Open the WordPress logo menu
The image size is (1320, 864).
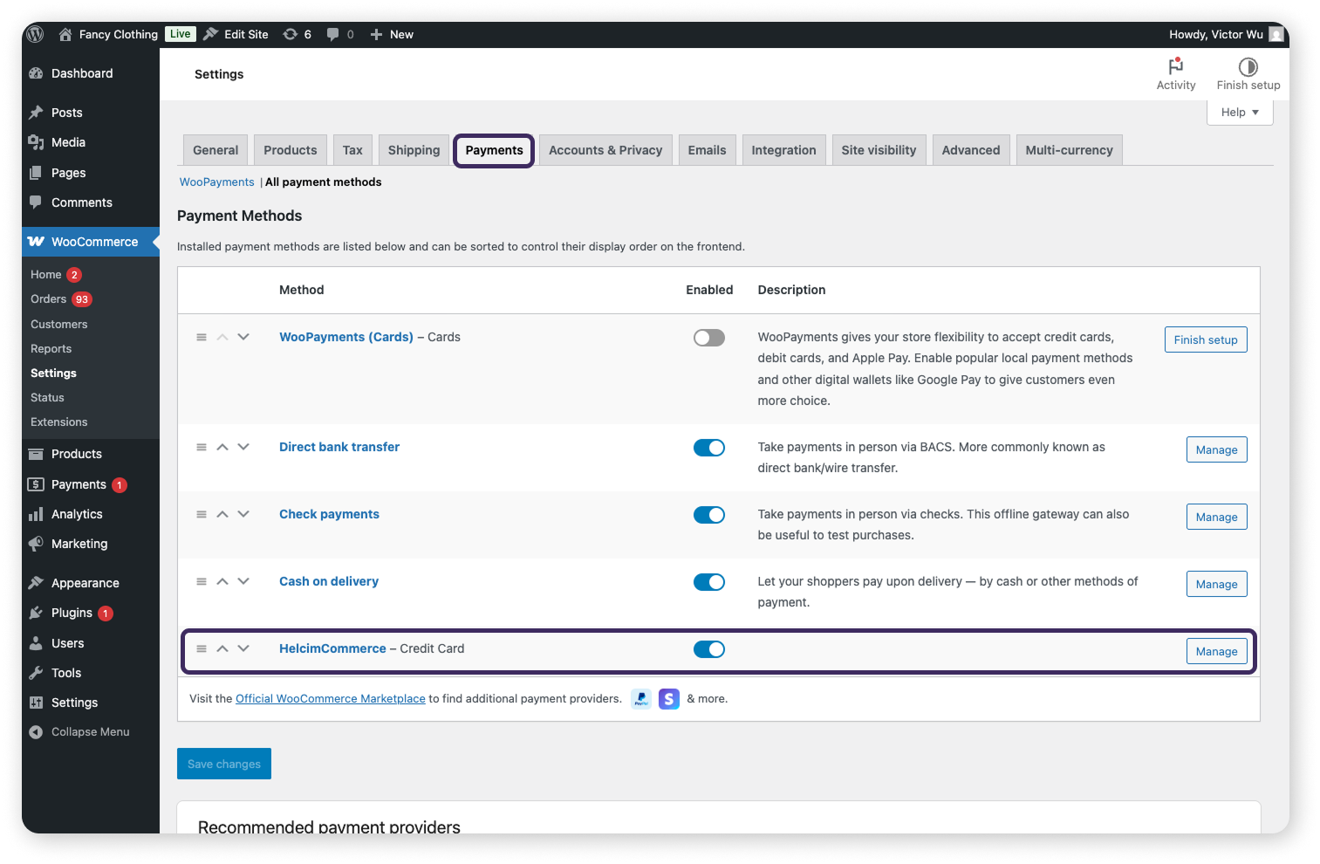[x=35, y=34]
